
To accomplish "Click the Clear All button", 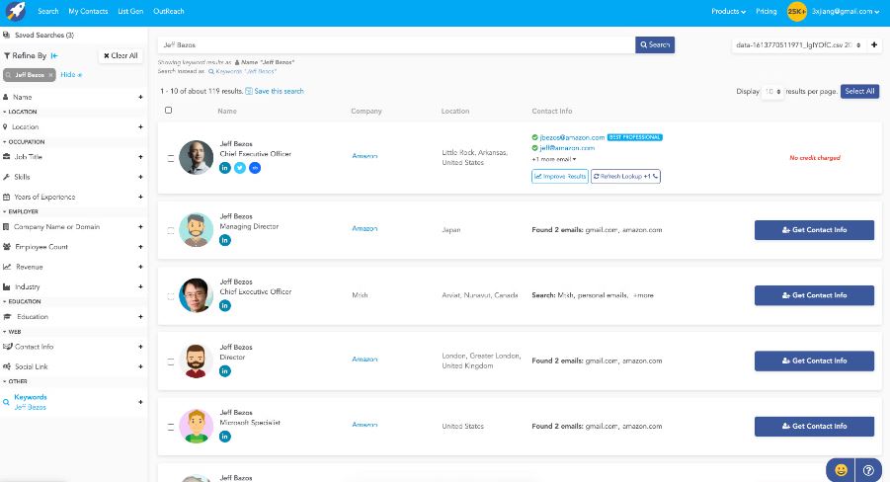I will [121, 55].
